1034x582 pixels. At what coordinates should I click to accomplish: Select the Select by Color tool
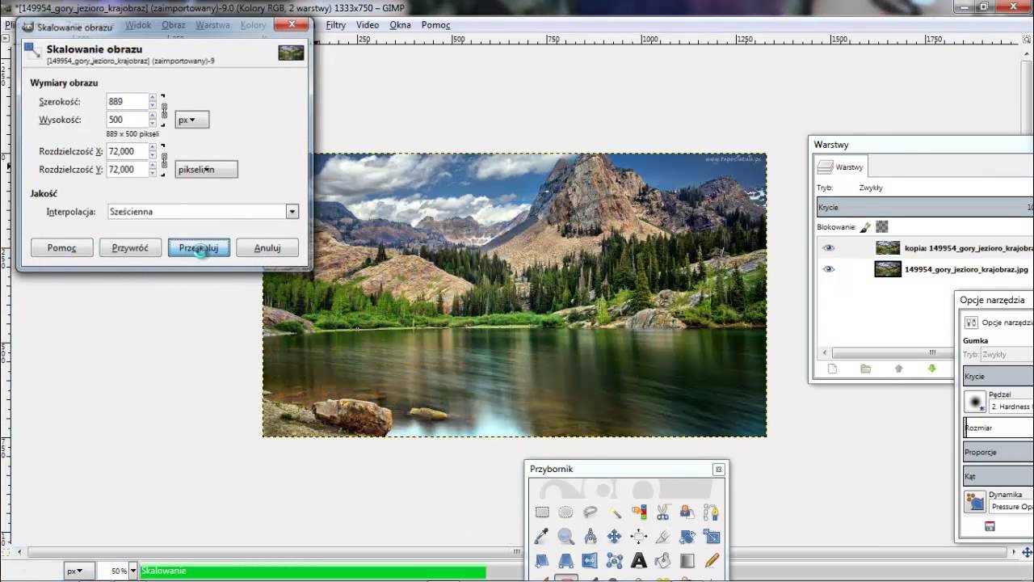coord(639,512)
